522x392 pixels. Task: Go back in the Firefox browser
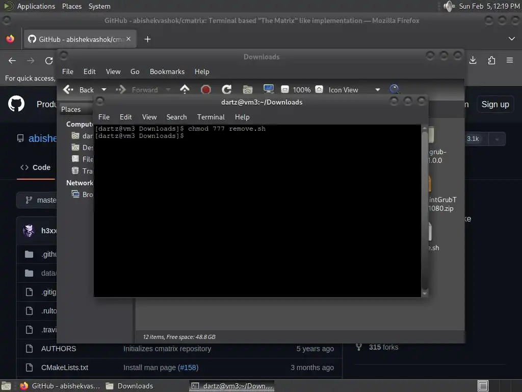(x=12, y=60)
